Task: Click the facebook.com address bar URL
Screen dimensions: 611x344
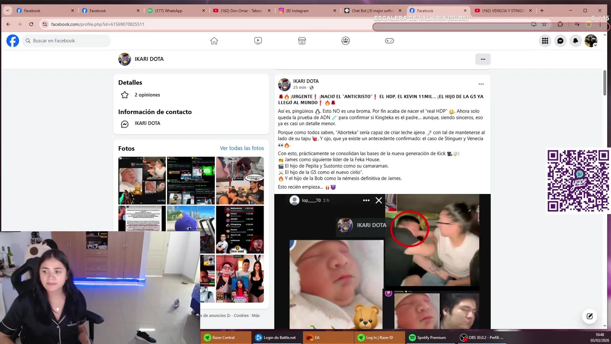Action: pos(97,24)
